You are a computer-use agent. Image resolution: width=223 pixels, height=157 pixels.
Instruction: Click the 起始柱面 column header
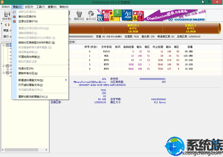128,47
